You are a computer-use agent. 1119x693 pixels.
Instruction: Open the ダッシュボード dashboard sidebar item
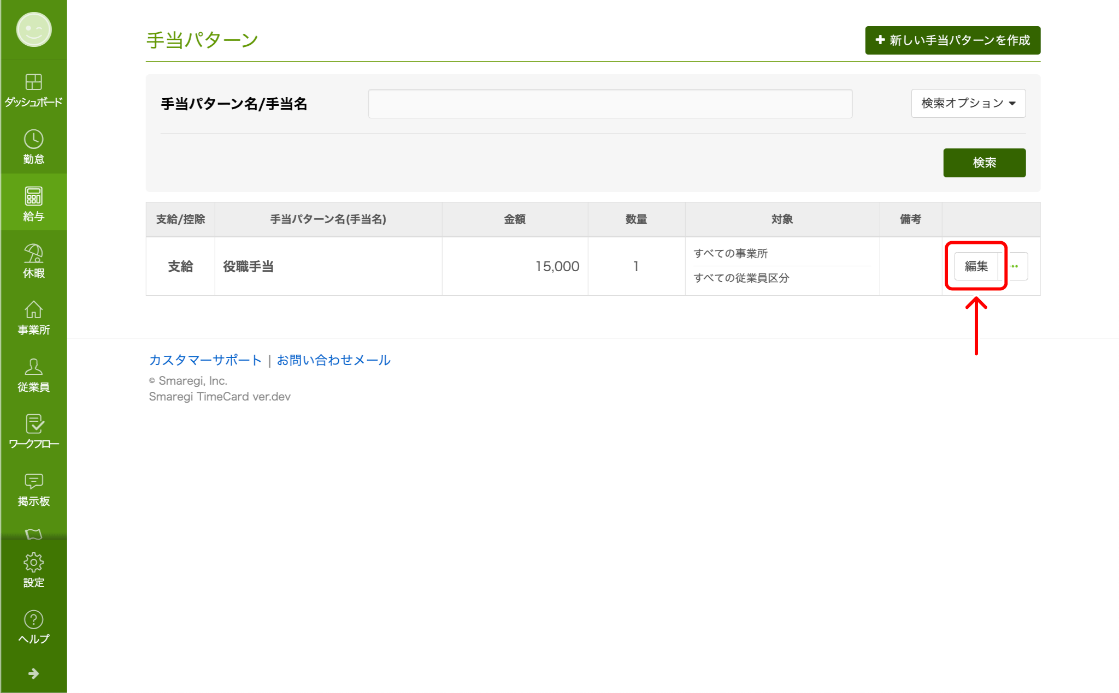(34, 90)
